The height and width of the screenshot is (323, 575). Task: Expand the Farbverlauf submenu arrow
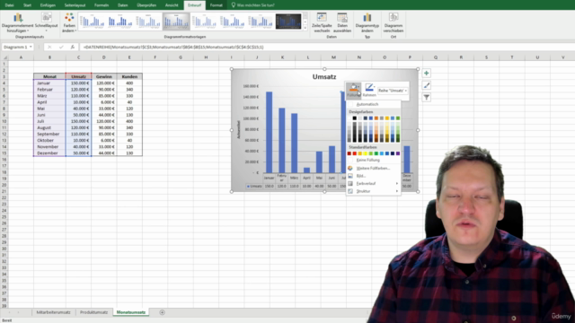(397, 183)
